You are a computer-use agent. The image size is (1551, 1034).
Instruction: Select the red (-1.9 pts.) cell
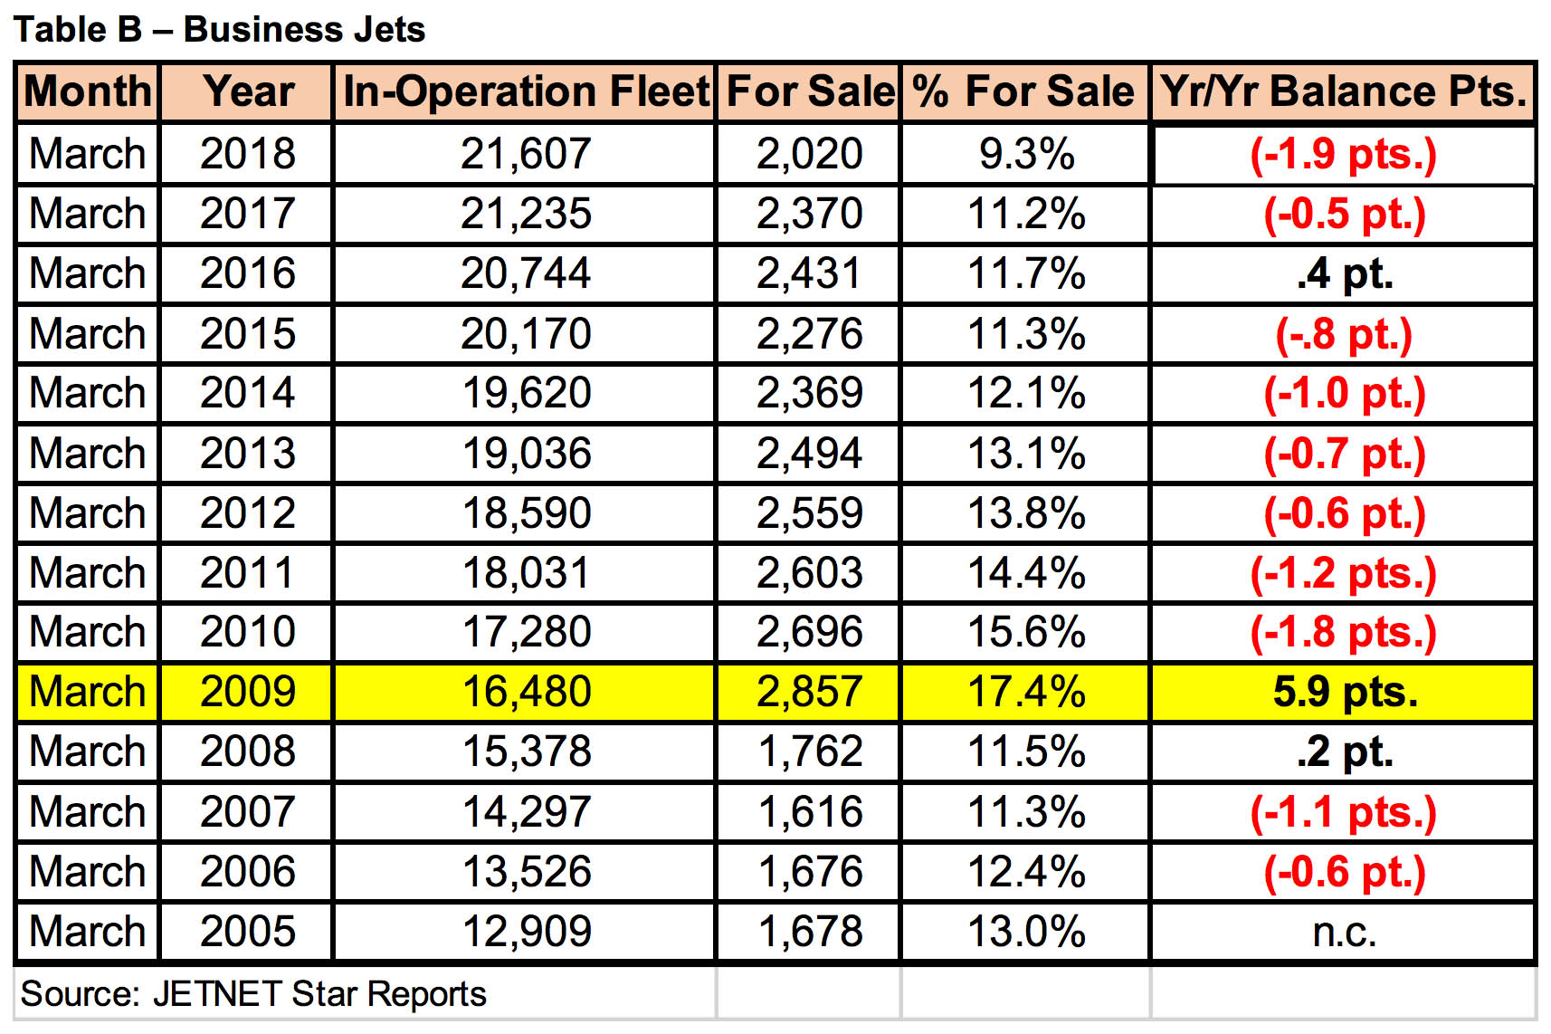coord(1344,154)
